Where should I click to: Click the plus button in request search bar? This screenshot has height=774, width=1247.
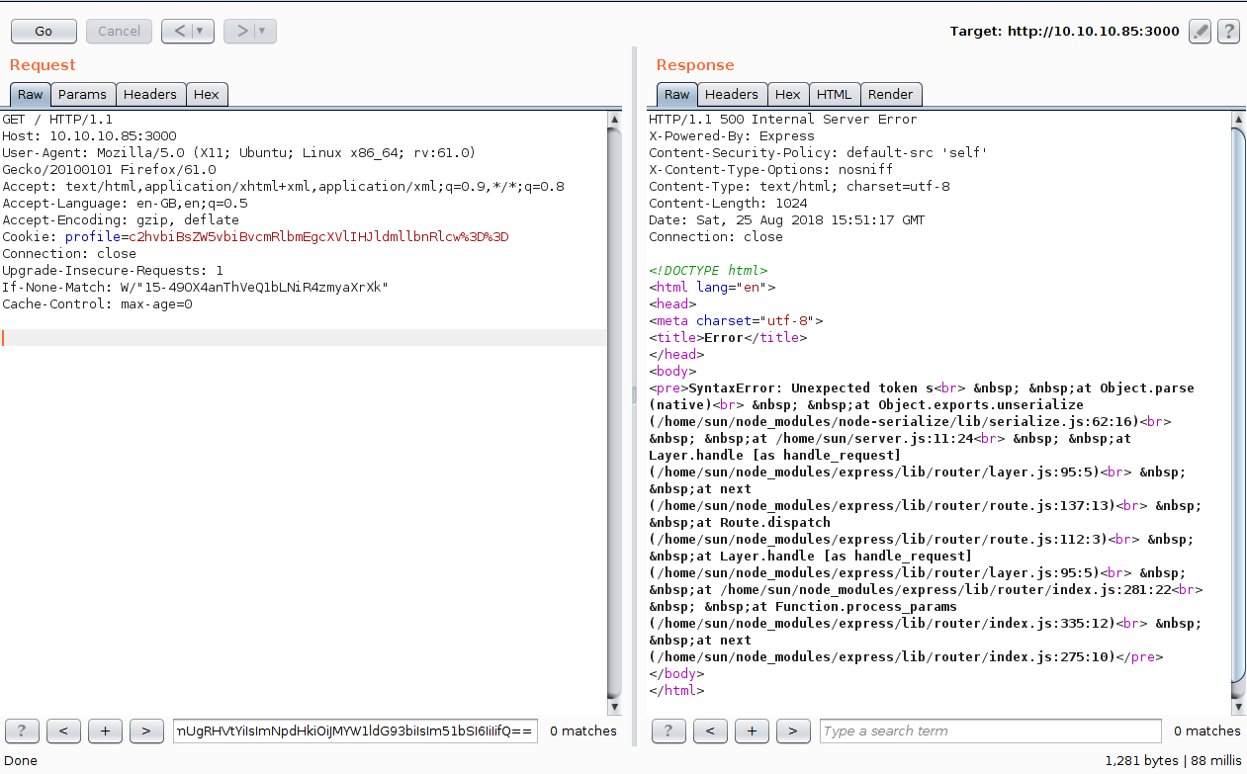coord(105,731)
